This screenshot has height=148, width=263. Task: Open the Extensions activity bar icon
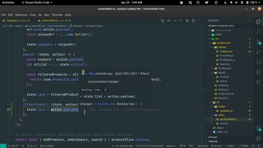coord(258,72)
